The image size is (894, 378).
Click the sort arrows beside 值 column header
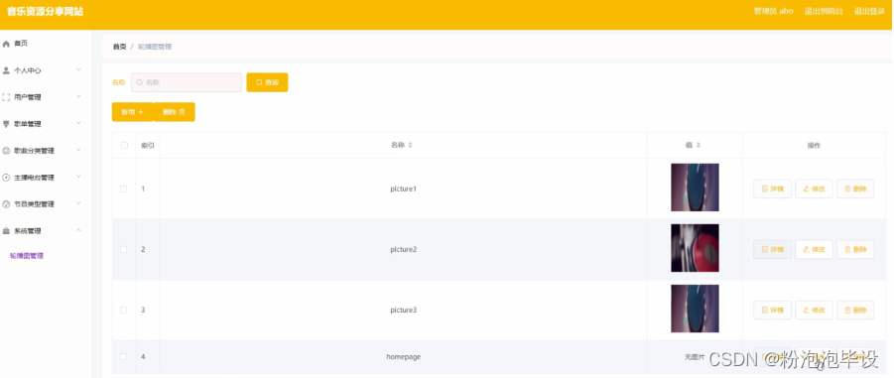click(x=699, y=146)
